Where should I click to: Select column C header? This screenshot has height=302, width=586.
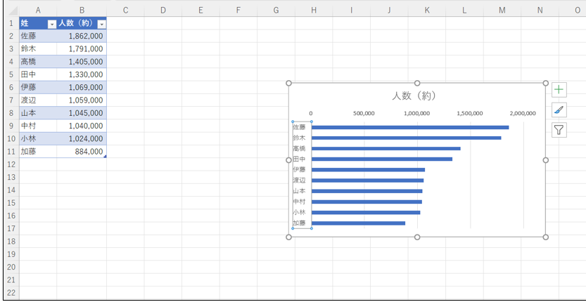(x=125, y=11)
